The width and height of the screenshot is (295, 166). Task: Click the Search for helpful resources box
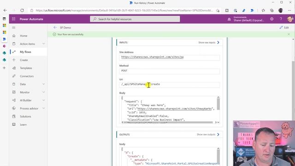click(135, 19)
